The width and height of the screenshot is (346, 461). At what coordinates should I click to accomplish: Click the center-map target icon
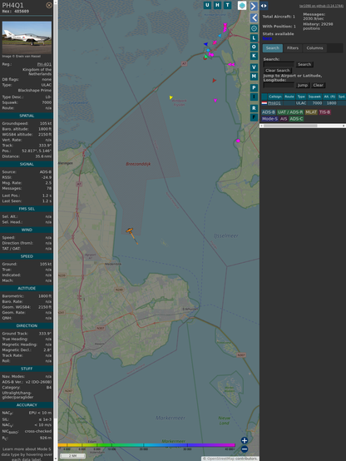pyautogui.click(x=254, y=28)
